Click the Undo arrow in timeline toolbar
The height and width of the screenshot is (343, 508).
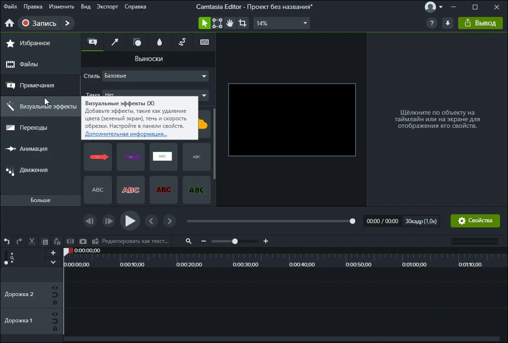pyautogui.click(x=7, y=241)
